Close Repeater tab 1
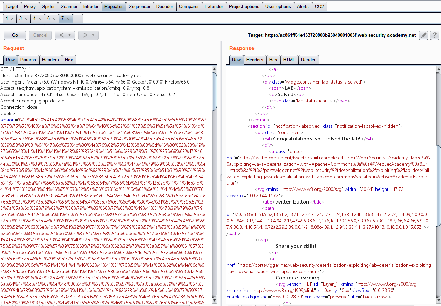 (x=12, y=19)
